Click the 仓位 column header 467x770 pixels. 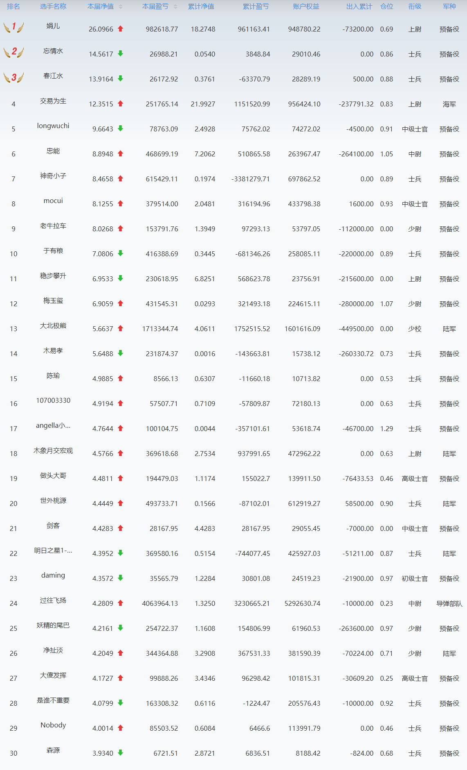pos(387,7)
